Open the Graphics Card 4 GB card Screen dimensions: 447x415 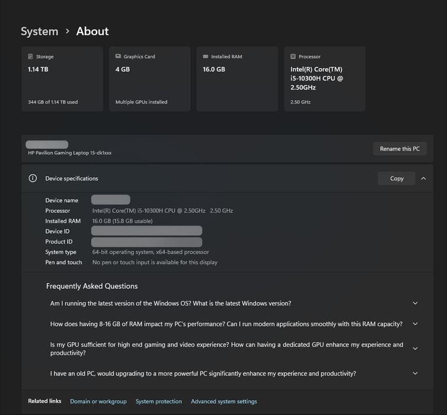pyautogui.click(x=149, y=79)
